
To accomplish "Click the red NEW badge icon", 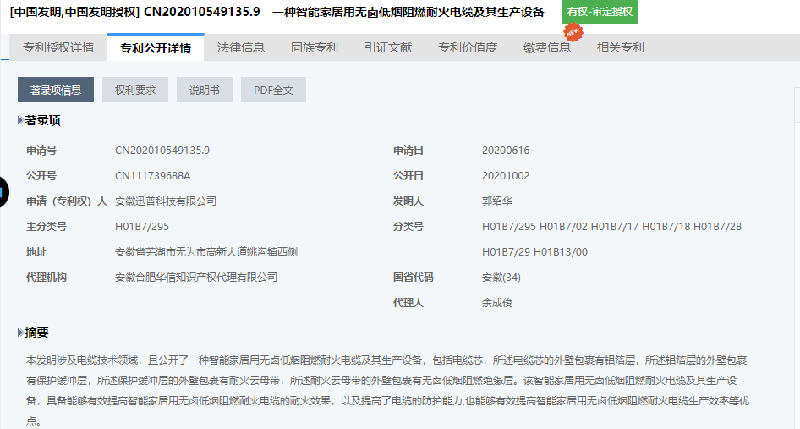I will 573,32.
